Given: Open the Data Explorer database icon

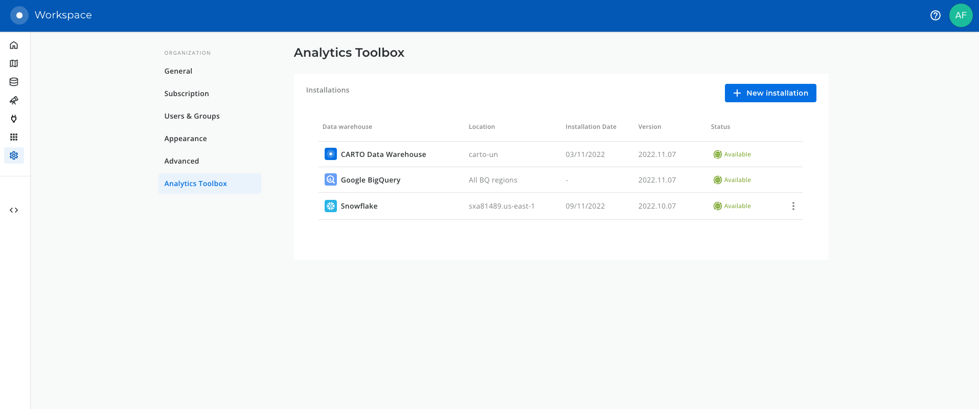Looking at the screenshot, I should [14, 82].
